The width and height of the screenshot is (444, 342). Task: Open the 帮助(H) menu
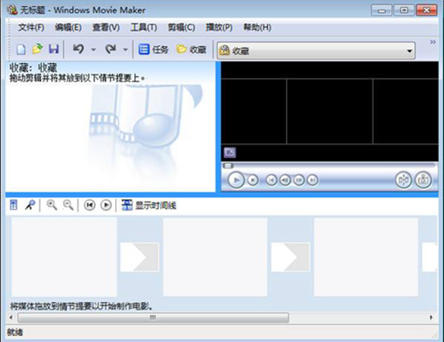(257, 27)
